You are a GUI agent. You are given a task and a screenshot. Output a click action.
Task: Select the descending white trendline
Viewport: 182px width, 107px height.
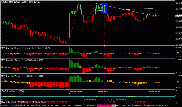pos(119,8)
